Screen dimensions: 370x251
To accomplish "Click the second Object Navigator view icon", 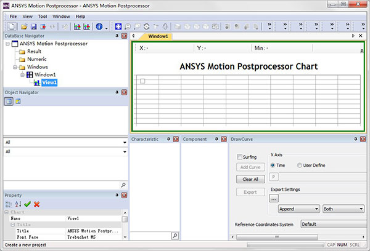I will click(x=18, y=102).
